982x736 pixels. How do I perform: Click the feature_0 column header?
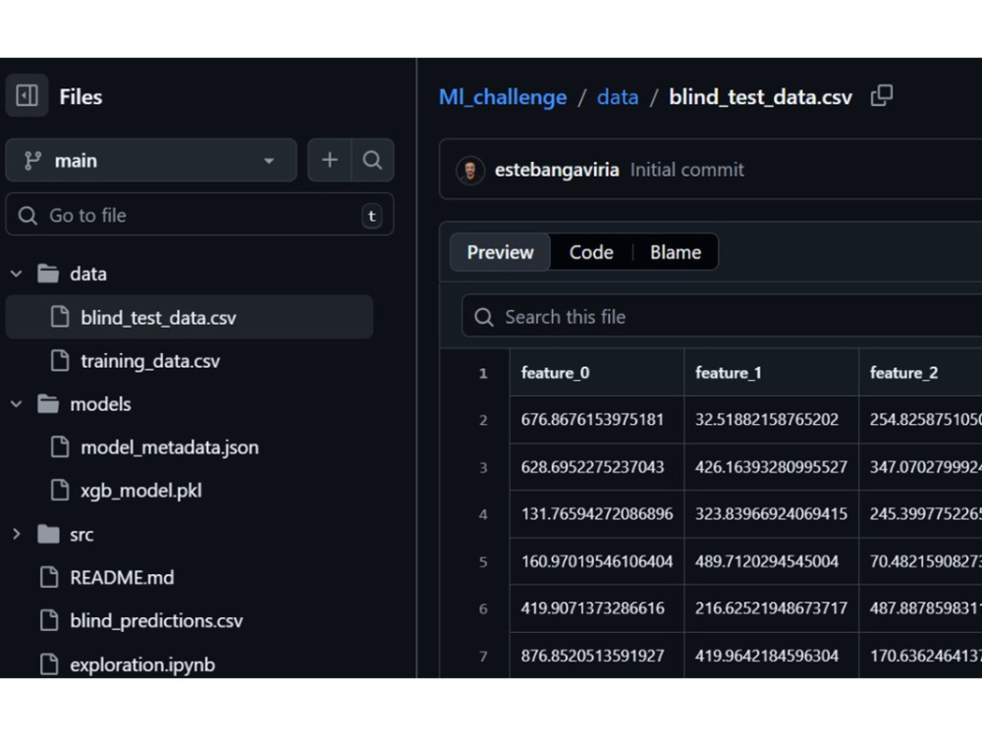coord(597,373)
